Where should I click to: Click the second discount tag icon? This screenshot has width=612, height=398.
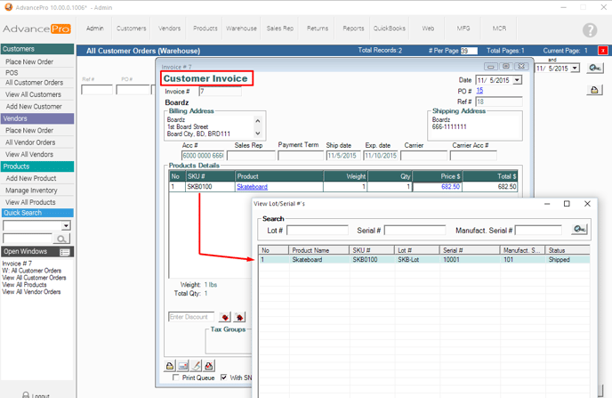tap(239, 317)
